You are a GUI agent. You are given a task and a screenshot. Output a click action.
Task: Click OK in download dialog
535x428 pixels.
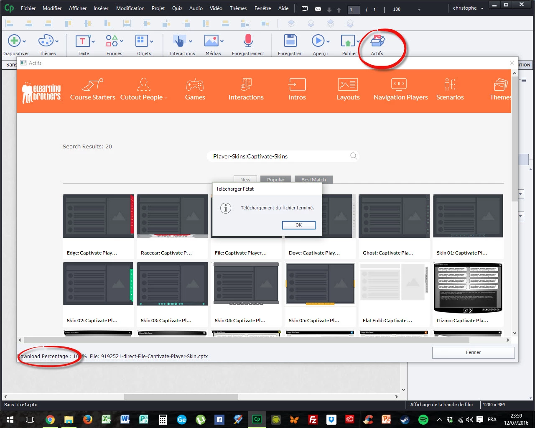[299, 225]
